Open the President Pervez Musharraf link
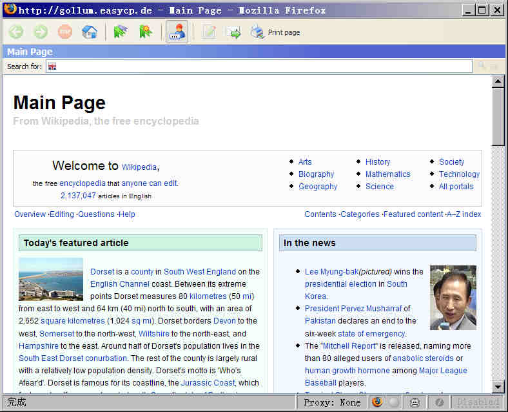 (x=353, y=309)
